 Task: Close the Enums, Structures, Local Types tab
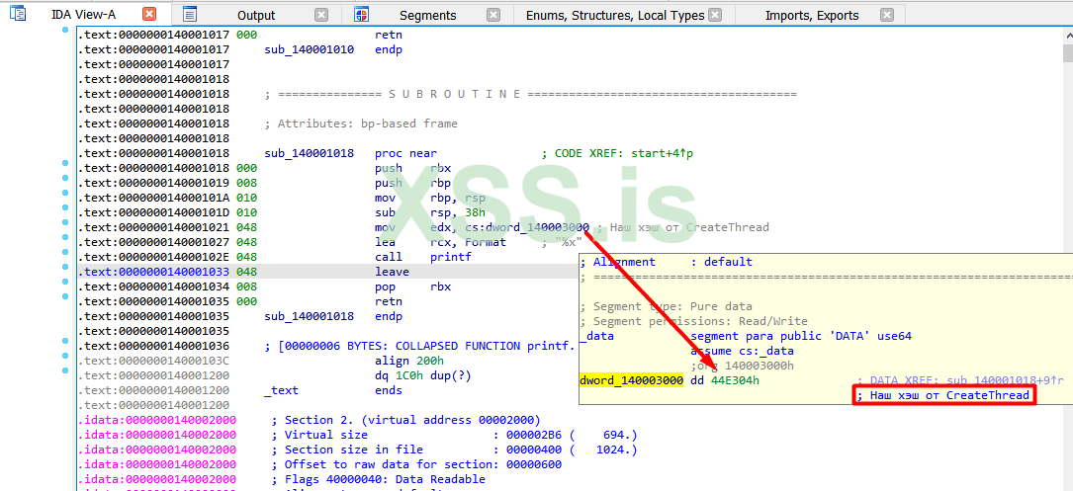click(715, 15)
